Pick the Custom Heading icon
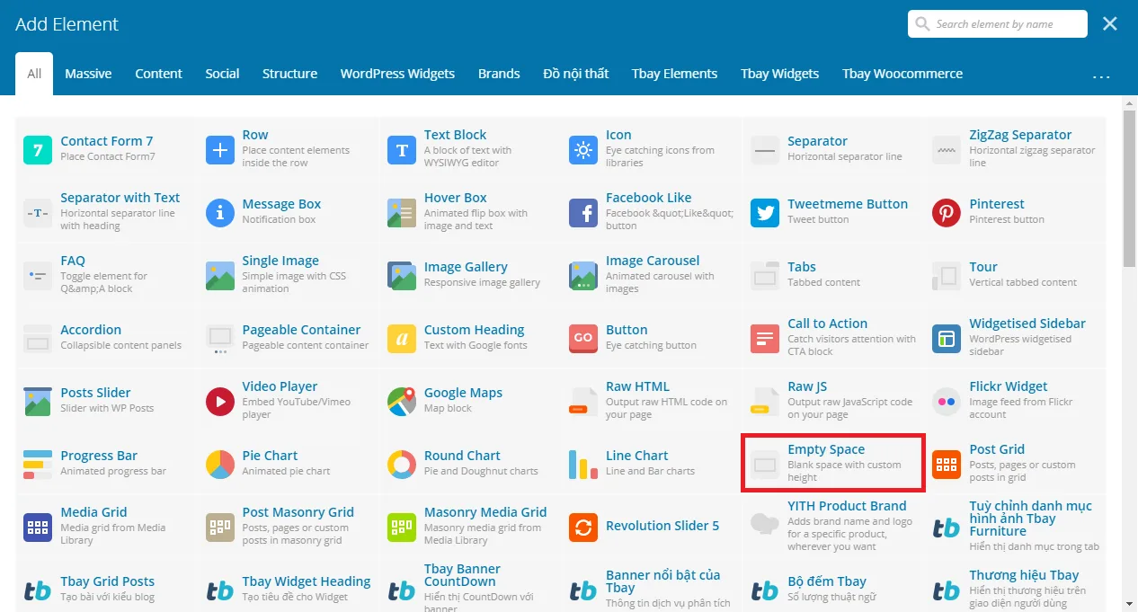This screenshot has height=612, width=1138. (402, 338)
